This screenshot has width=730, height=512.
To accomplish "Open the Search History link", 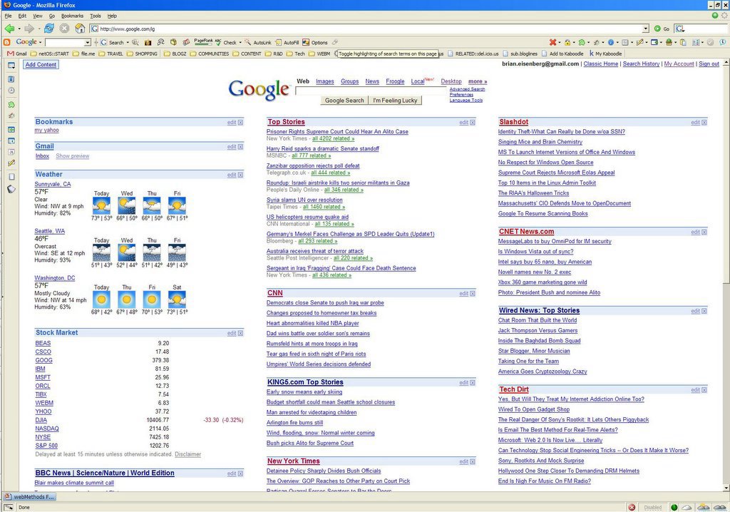I will (x=641, y=64).
